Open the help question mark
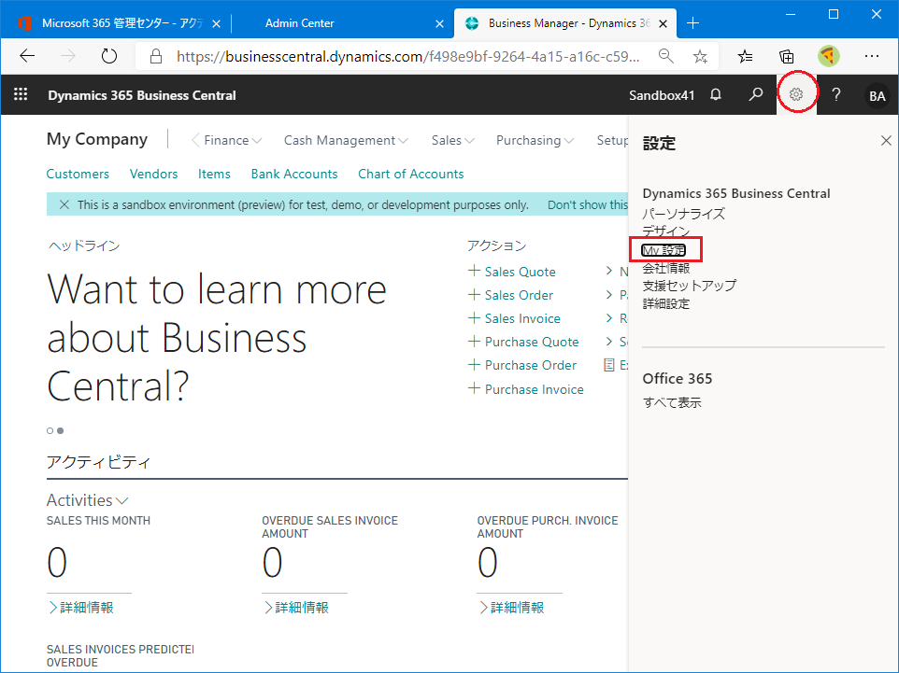The image size is (899, 673). [x=836, y=94]
